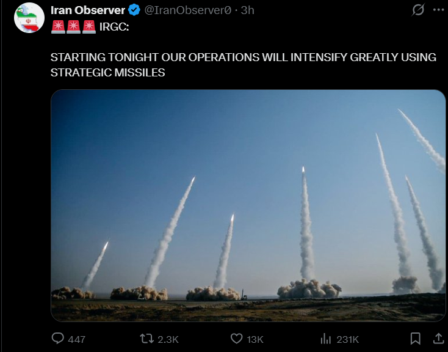
Task: Open the Iran Observer display name
Action: [x=88, y=10]
